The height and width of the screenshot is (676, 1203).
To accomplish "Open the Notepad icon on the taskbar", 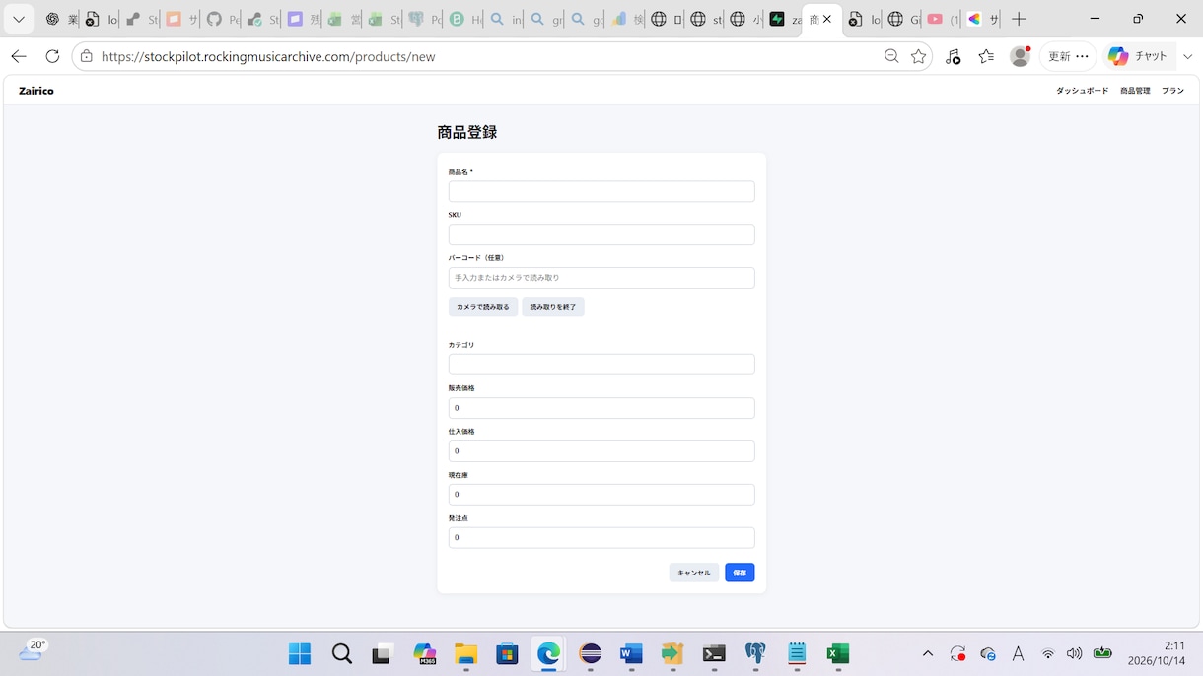I will pos(797,653).
